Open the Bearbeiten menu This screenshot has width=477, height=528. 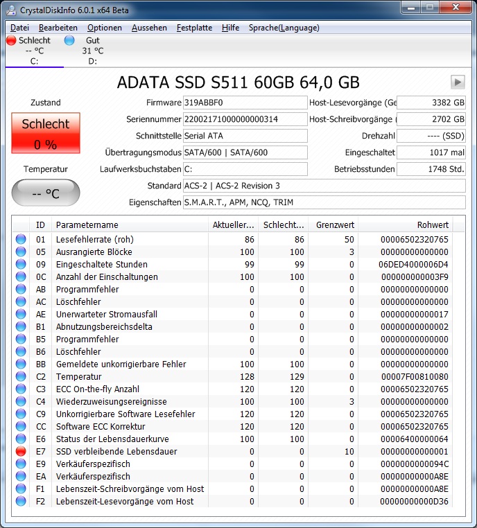click(x=58, y=28)
